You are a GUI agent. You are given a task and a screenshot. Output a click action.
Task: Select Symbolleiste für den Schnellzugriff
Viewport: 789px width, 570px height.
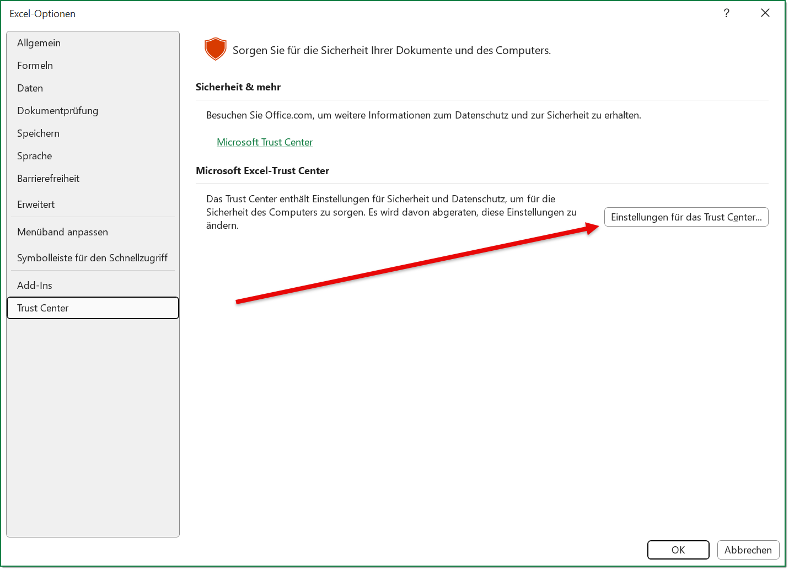click(92, 258)
